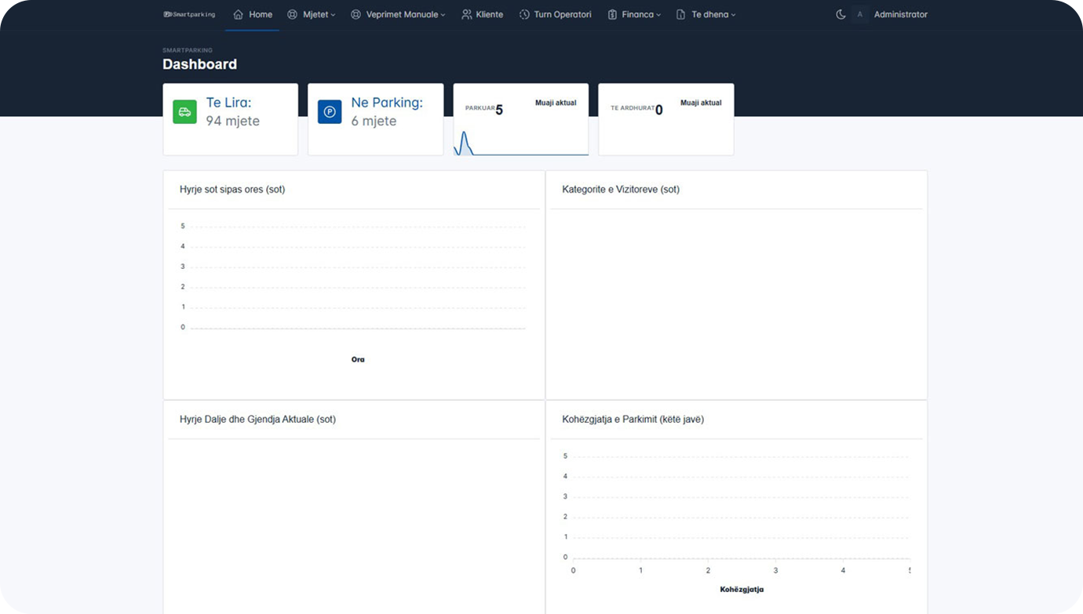Click the Parkuar sparkline chart
Image resolution: width=1083 pixels, height=614 pixels.
[x=520, y=143]
